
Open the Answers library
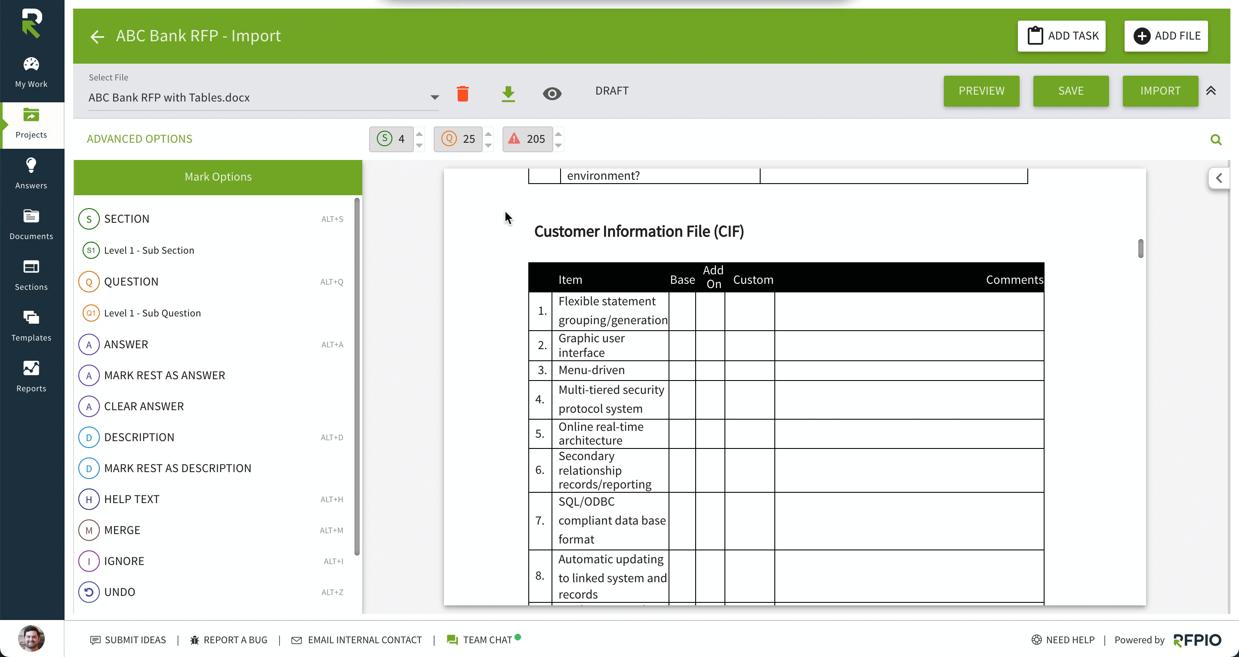pyautogui.click(x=31, y=174)
